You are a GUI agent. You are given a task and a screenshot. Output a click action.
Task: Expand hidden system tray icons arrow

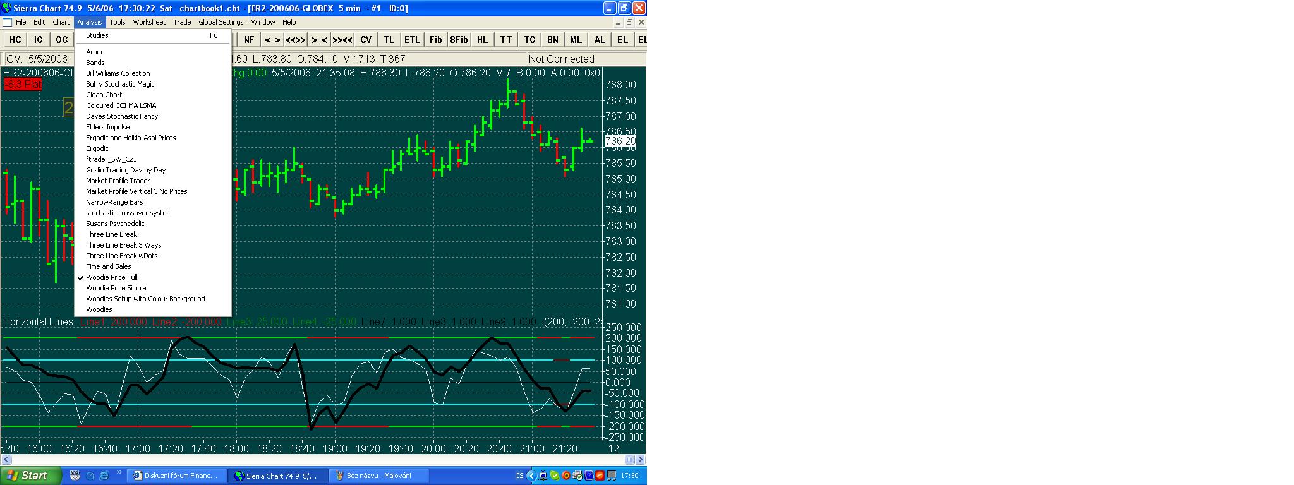point(531,476)
